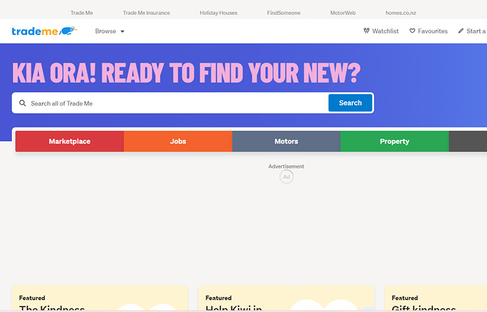The image size is (487, 312).
Task: Expand the Browse dropdown arrow
Action: point(122,31)
